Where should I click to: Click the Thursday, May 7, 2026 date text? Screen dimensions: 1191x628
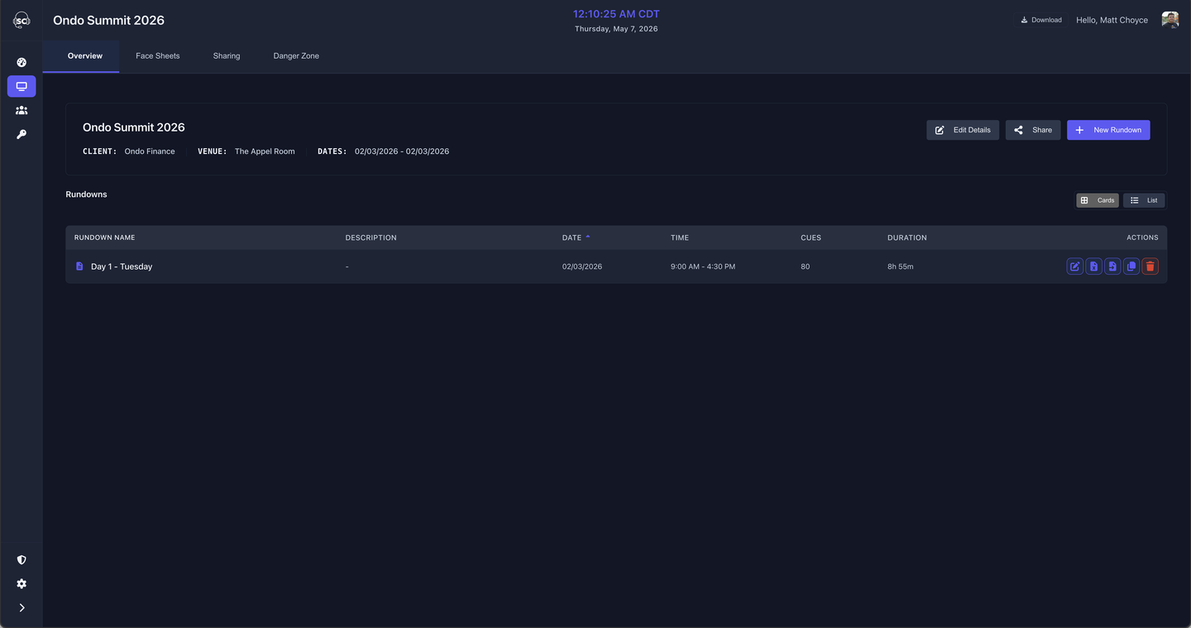point(616,29)
